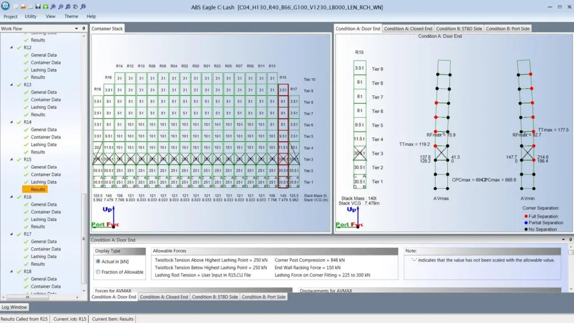Click the Note area vertical scrollbar
The height and width of the screenshot is (323, 574).
point(571,269)
